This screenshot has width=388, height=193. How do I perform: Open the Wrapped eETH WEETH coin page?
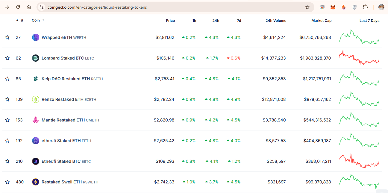[x=64, y=37]
